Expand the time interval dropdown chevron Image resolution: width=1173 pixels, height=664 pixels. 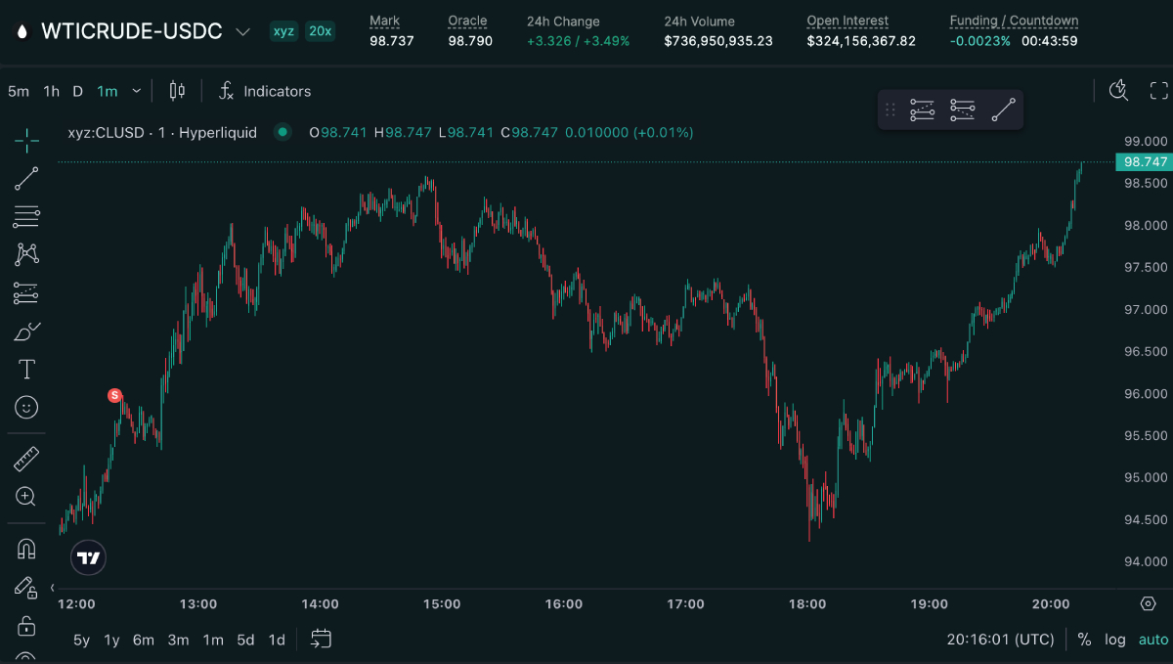[x=137, y=91]
